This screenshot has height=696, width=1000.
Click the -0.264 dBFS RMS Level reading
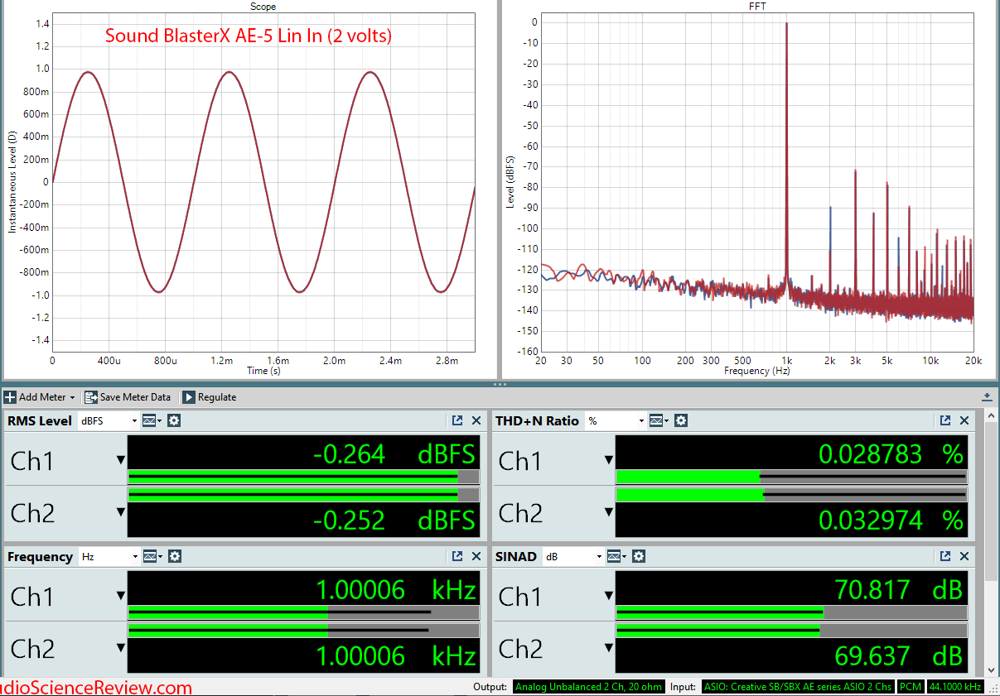(394, 454)
